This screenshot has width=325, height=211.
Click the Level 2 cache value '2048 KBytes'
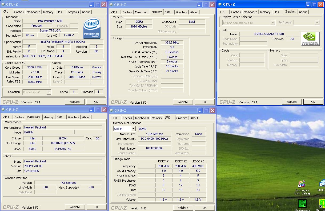pyautogui.click(x=77, y=77)
